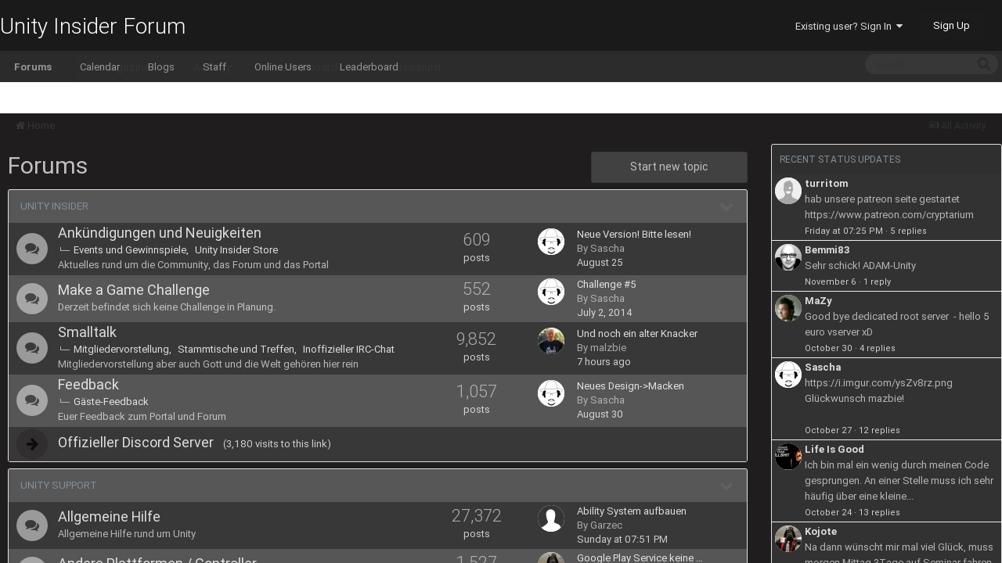The width and height of the screenshot is (1002, 563).
Task: Open All Activity link
Action: [x=957, y=126]
